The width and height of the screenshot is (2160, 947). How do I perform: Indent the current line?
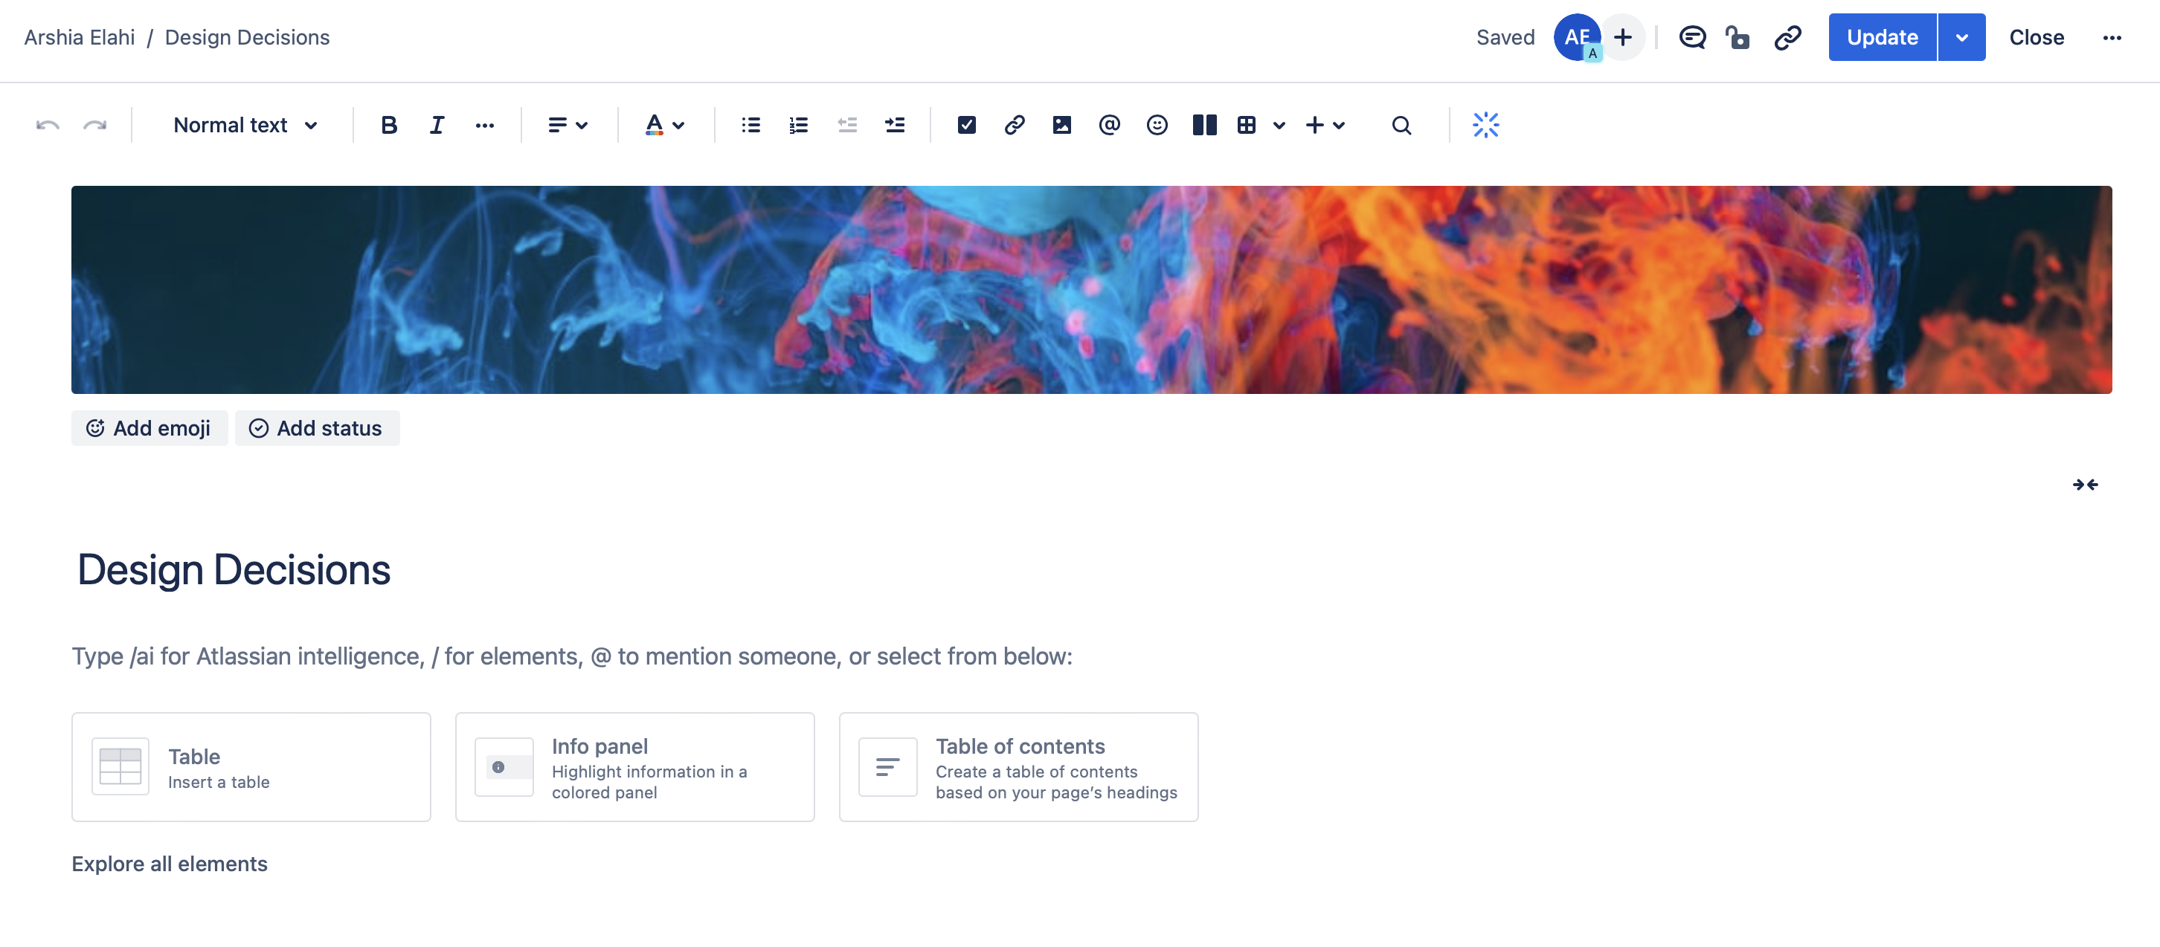point(895,126)
